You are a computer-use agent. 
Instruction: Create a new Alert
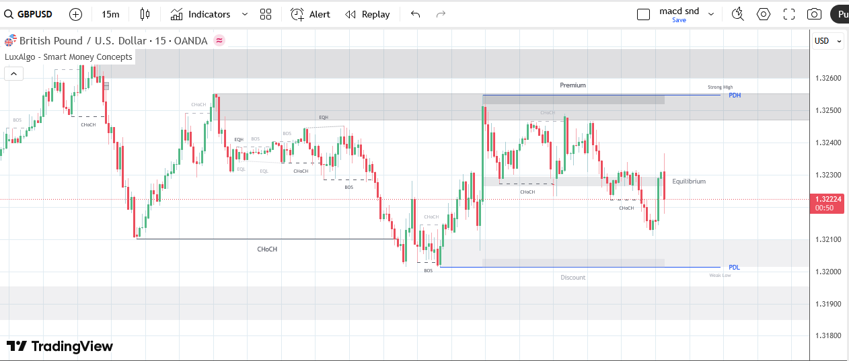tap(311, 14)
